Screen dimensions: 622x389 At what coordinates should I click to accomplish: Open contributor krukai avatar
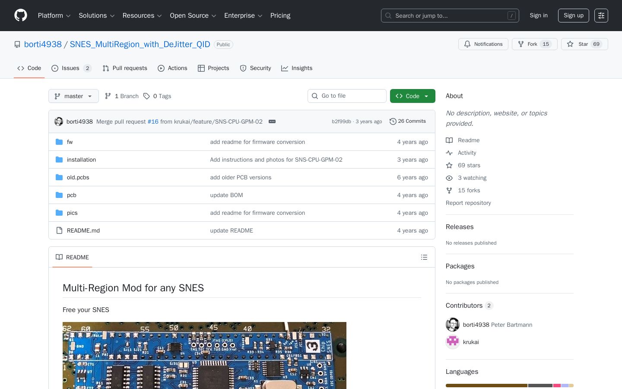click(453, 342)
